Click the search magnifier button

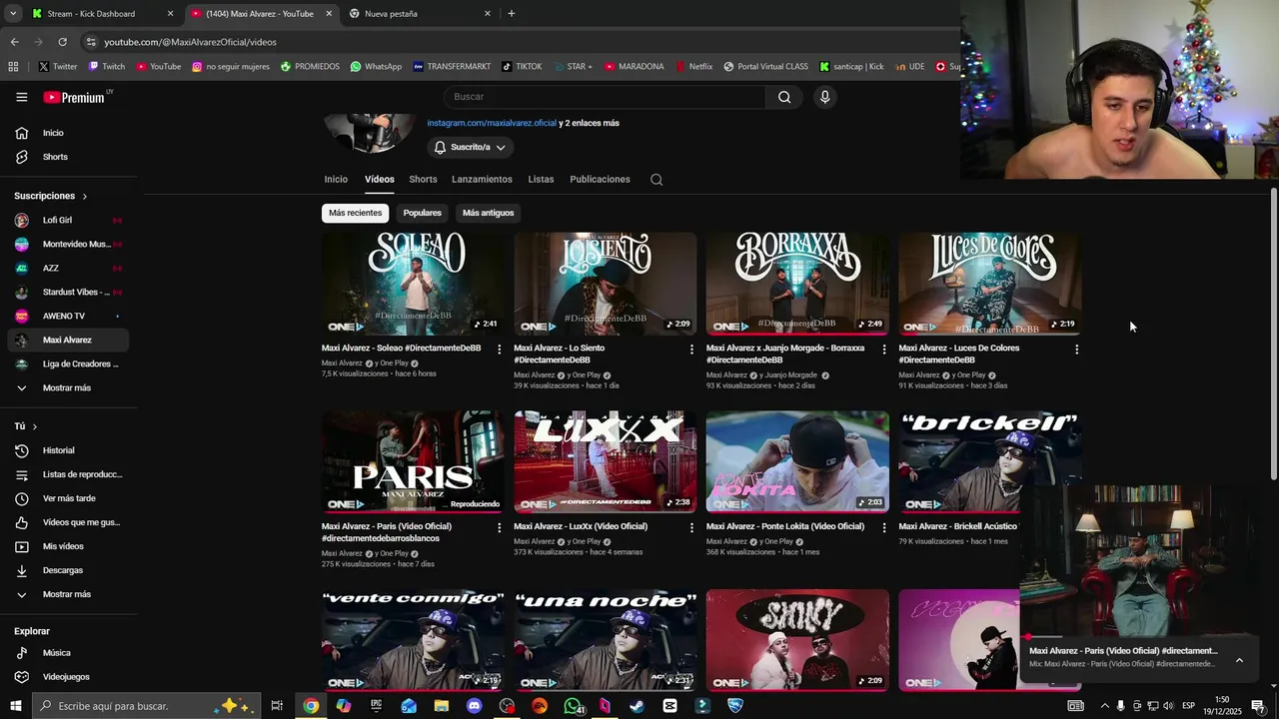point(784,97)
